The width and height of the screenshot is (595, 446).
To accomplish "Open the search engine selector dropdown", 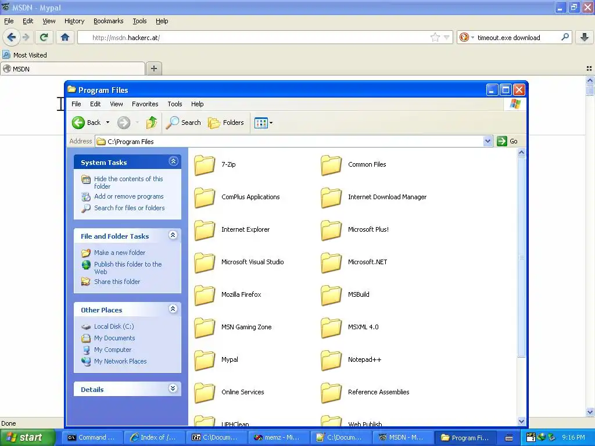I will (x=466, y=37).
